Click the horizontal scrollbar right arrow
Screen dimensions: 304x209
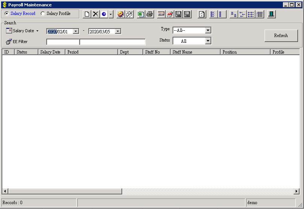296,191
